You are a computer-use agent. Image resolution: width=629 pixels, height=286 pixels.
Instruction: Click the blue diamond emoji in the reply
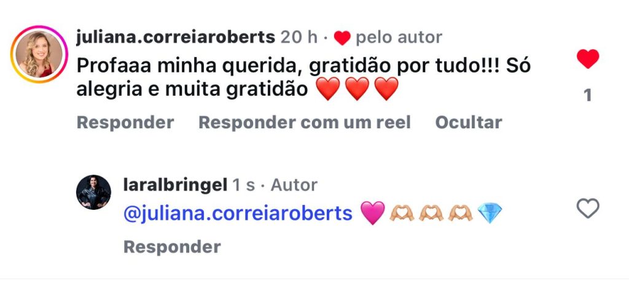tap(490, 213)
